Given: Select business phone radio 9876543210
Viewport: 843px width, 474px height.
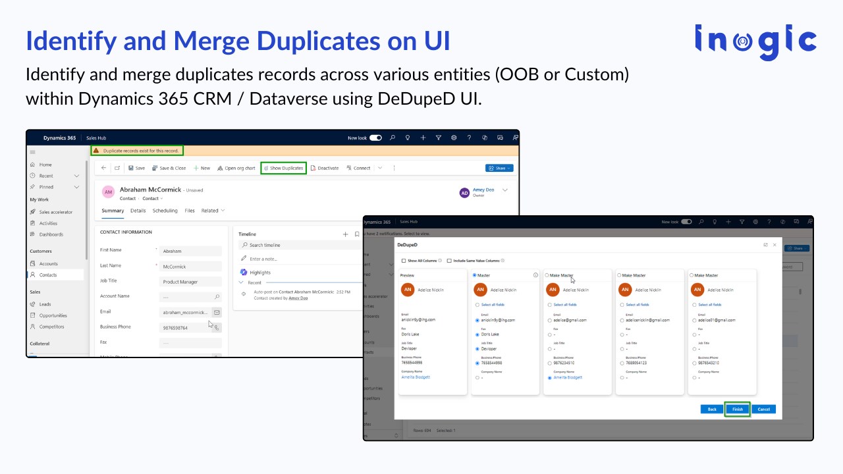Looking at the screenshot, I should (x=694, y=363).
